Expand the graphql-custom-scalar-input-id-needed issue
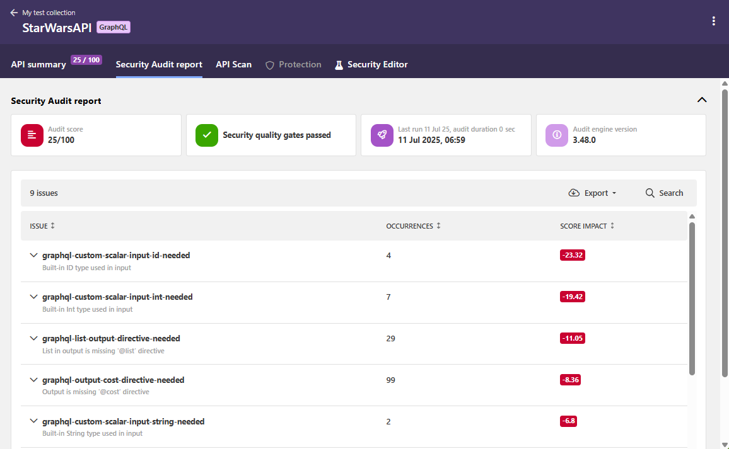729x449 pixels. (33, 256)
